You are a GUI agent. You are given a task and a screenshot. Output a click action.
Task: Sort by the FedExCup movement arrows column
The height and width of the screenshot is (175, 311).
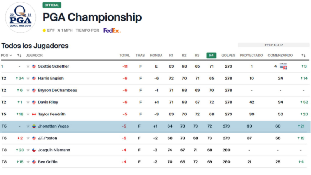tap(303, 56)
